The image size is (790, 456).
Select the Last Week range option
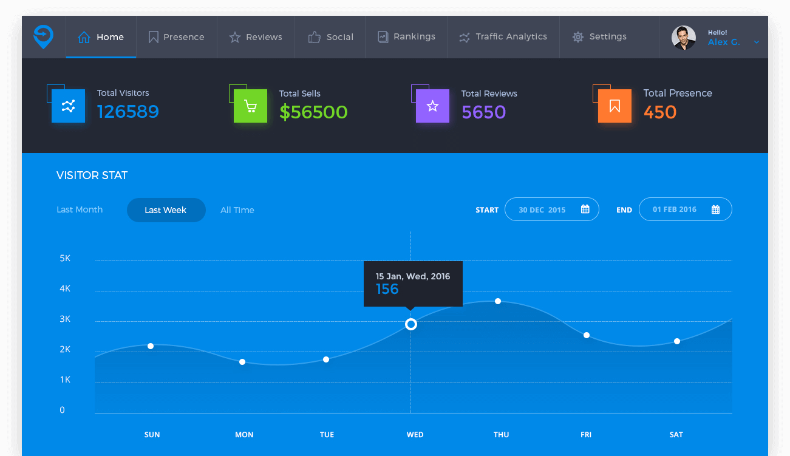pos(166,210)
